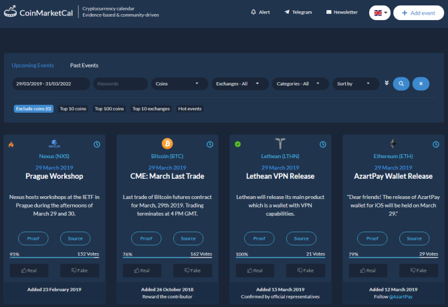
Task: Open Source for CME: March Last Trade
Action: (x=189, y=238)
